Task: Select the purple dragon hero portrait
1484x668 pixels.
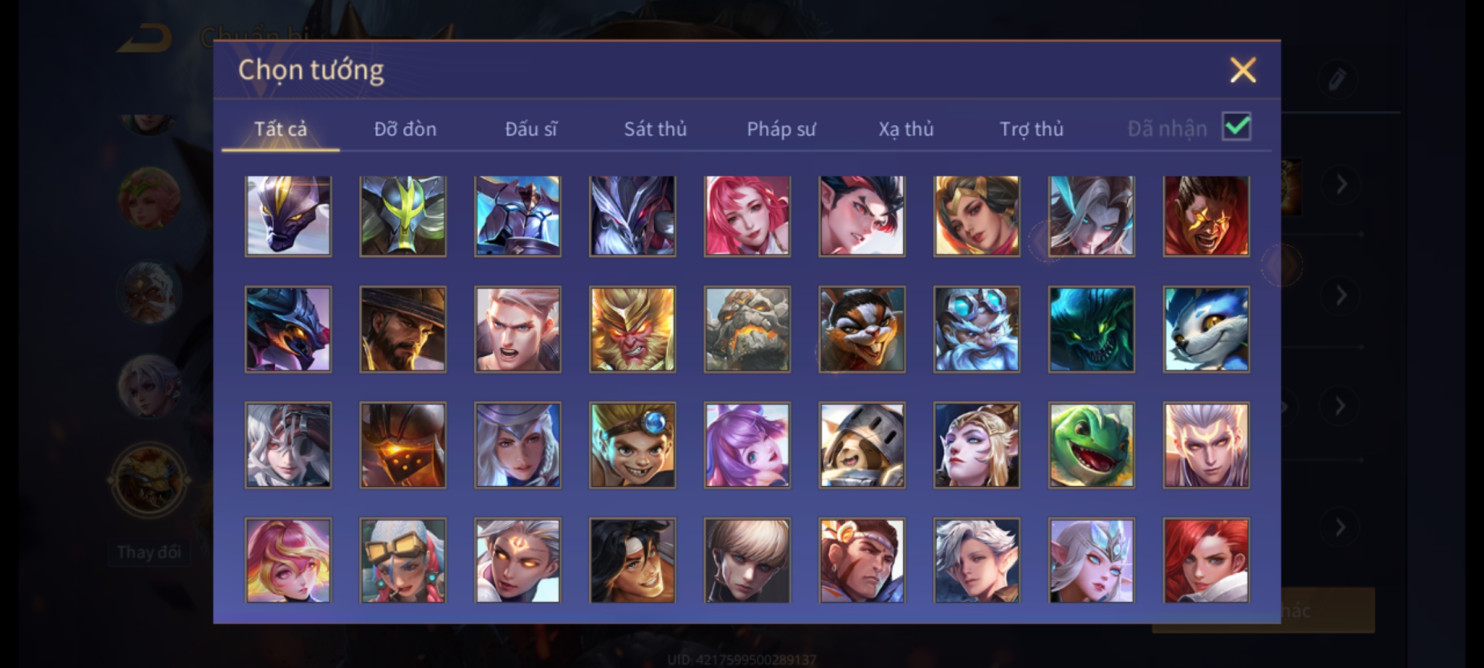Action: [288, 215]
